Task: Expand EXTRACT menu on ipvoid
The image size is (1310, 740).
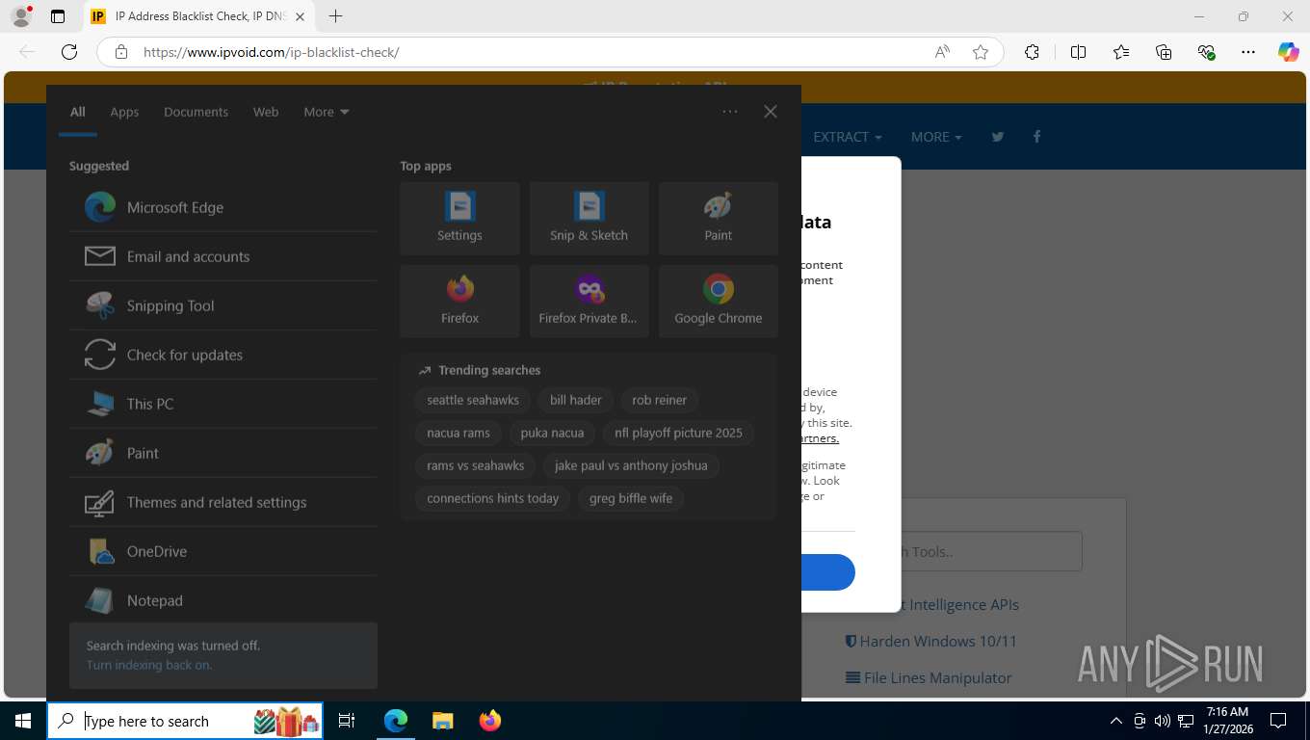Action: point(848,137)
